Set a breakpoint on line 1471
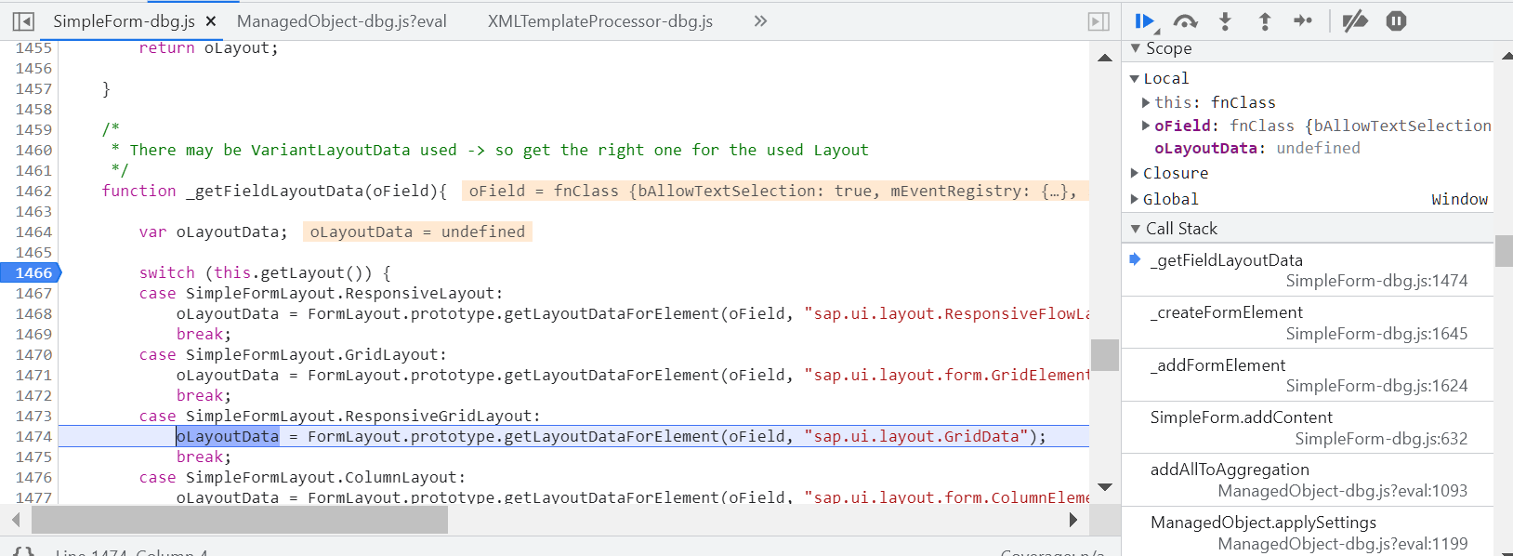1513x556 pixels. (x=33, y=375)
